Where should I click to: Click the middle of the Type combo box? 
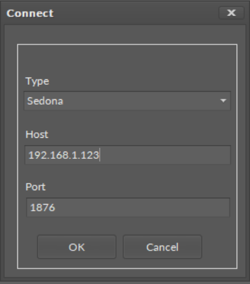127,100
